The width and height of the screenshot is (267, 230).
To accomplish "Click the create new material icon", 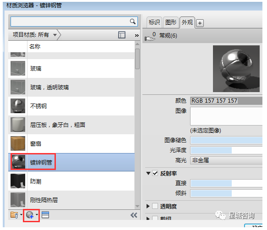I will pos(30,215).
